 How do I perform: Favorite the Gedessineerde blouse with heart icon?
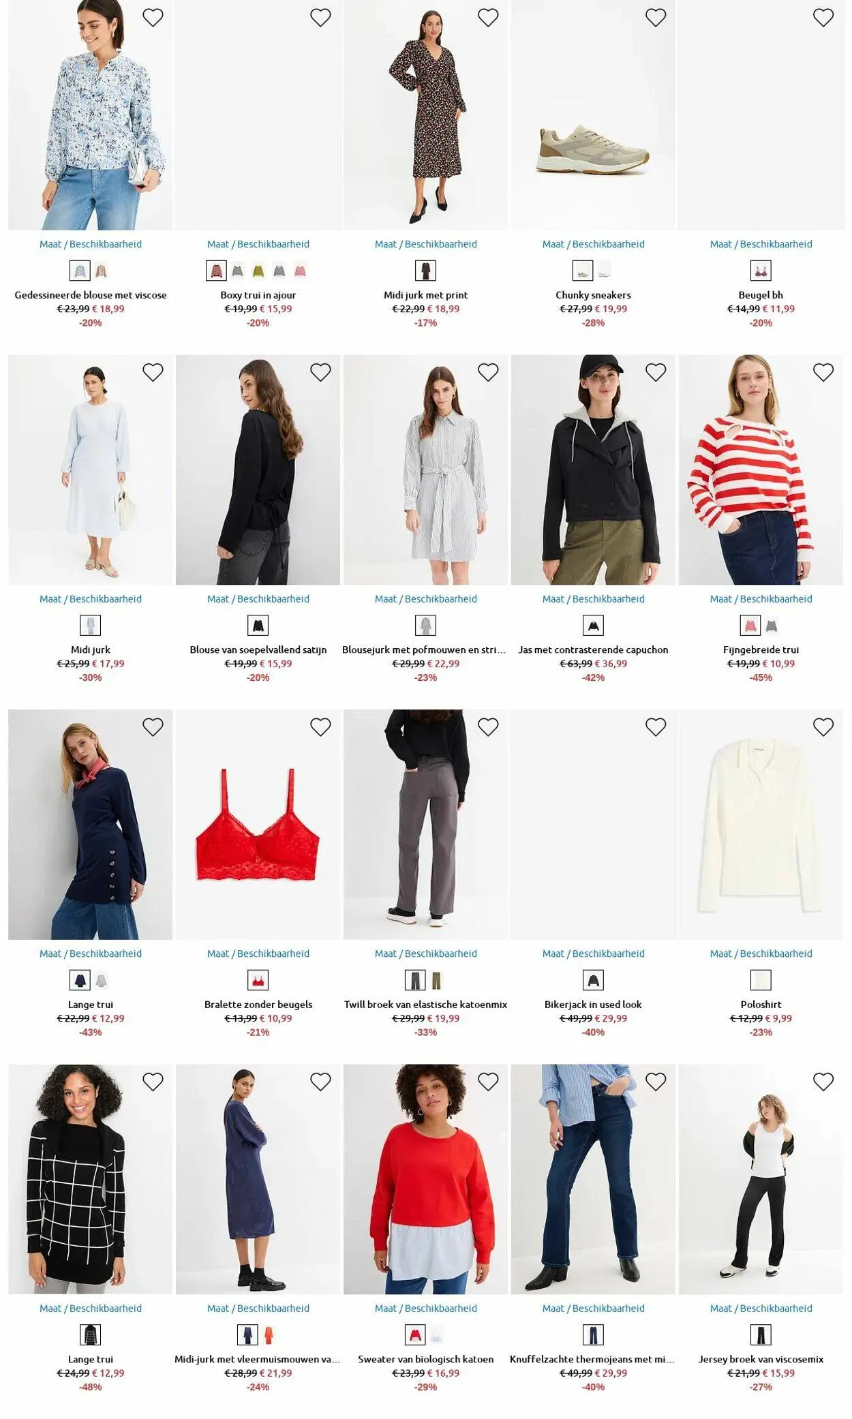(153, 18)
